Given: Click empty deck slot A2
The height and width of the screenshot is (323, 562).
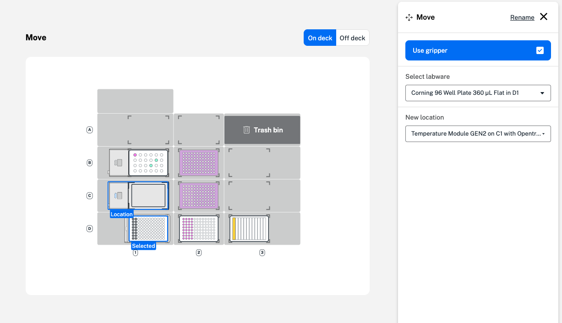Looking at the screenshot, I should tap(198, 130).
